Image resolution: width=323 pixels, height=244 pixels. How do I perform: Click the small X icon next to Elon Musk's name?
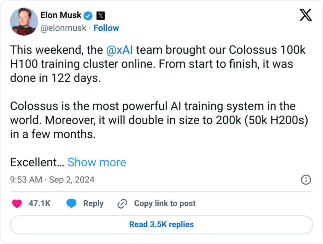click(101, 15)
